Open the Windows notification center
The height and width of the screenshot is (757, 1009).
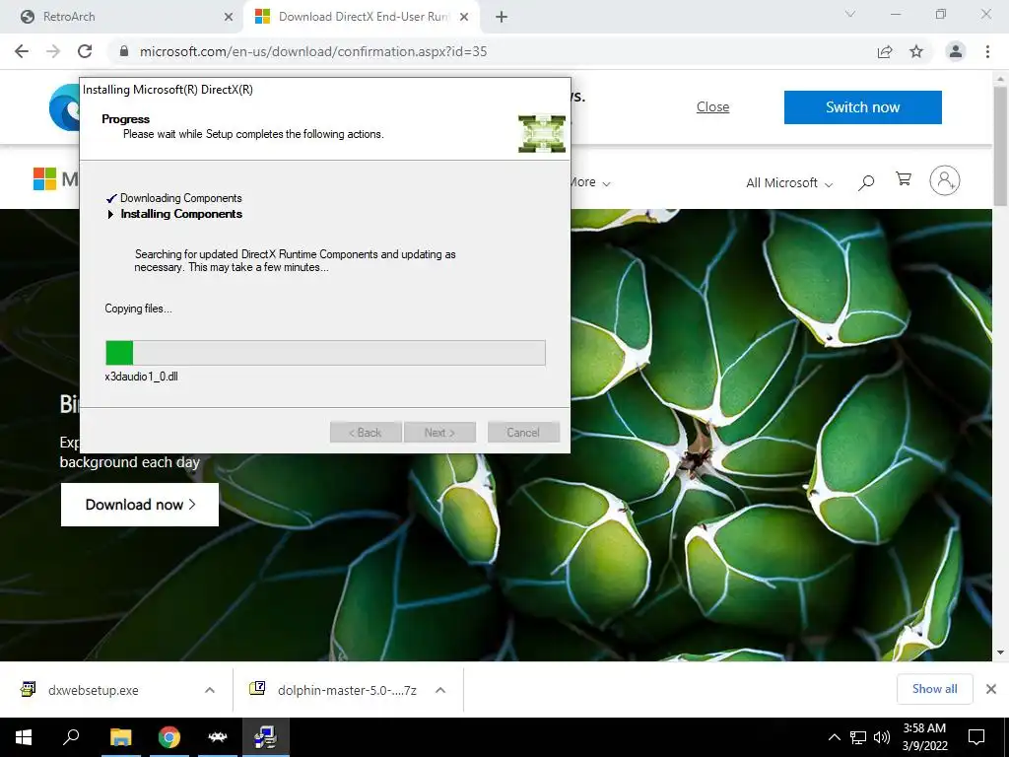(x=976, y=737)
